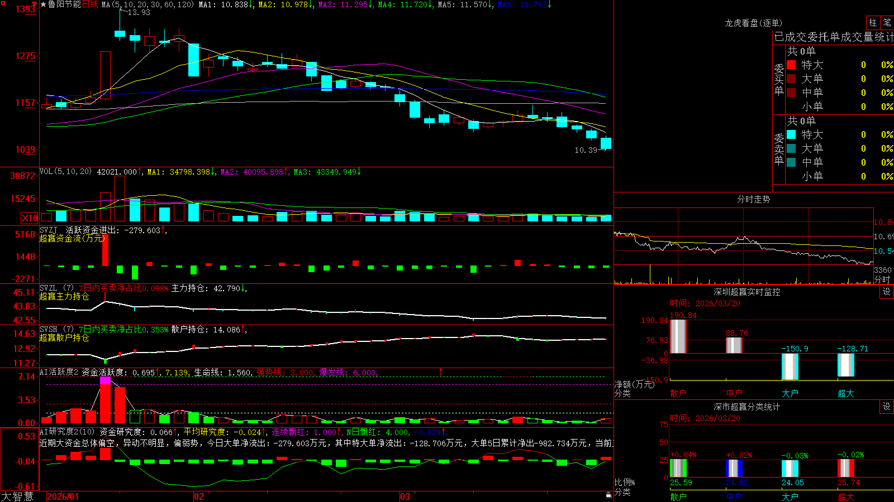Click the yellow MA2: 10.978 value
The height and width of the screenshot is (502, 894).
(x=286, y=4)
